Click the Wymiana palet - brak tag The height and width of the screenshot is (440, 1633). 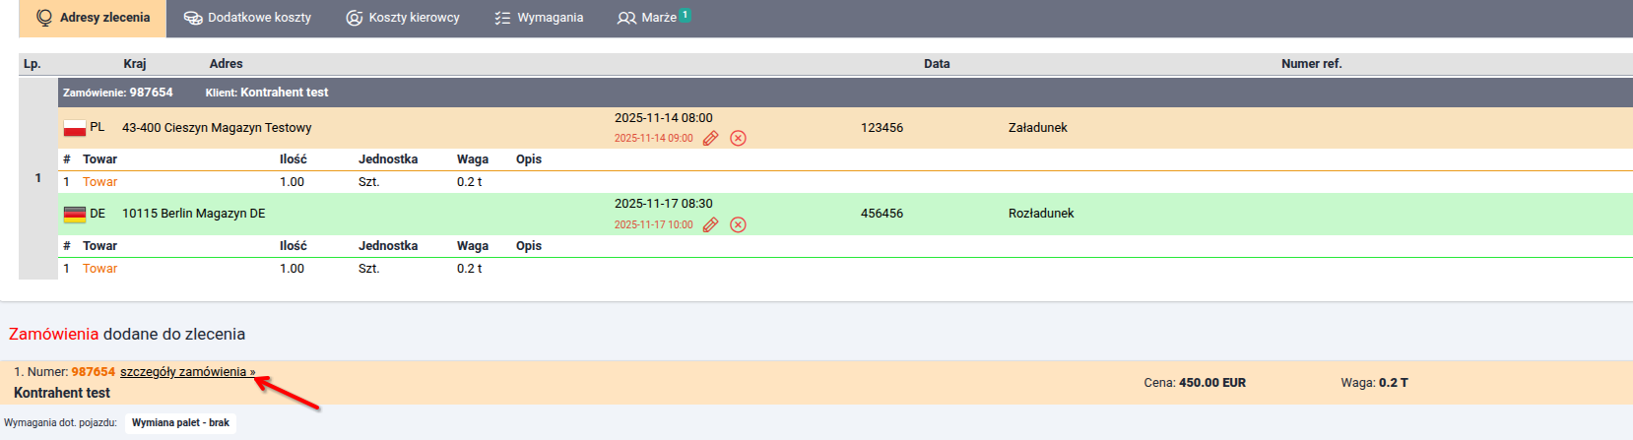(180, 423)
